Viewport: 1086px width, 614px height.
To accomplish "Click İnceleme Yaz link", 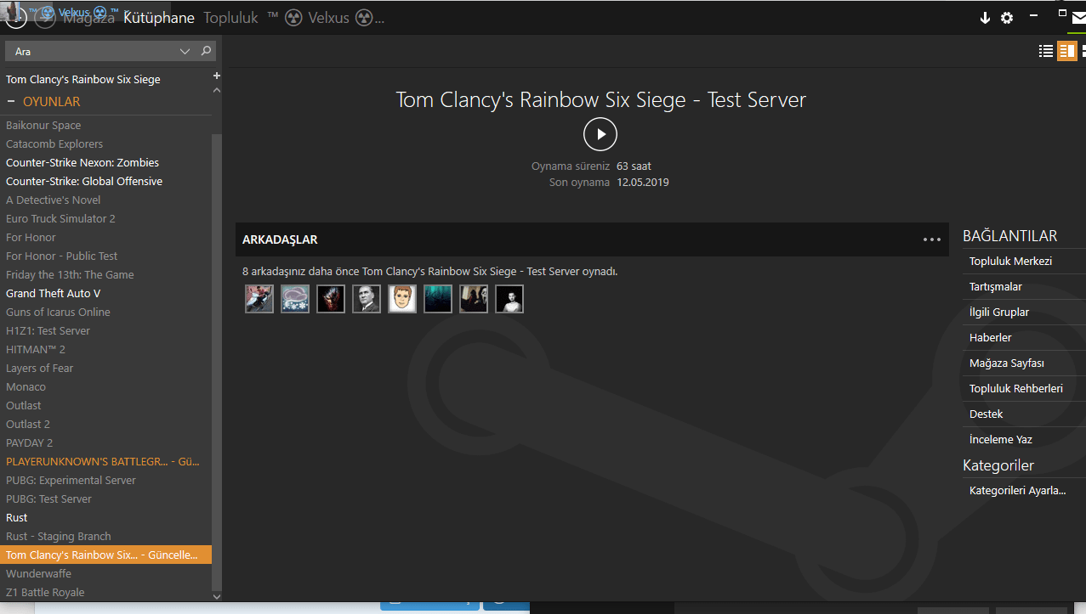I will pyautogui.click(x=1000, y=439).
